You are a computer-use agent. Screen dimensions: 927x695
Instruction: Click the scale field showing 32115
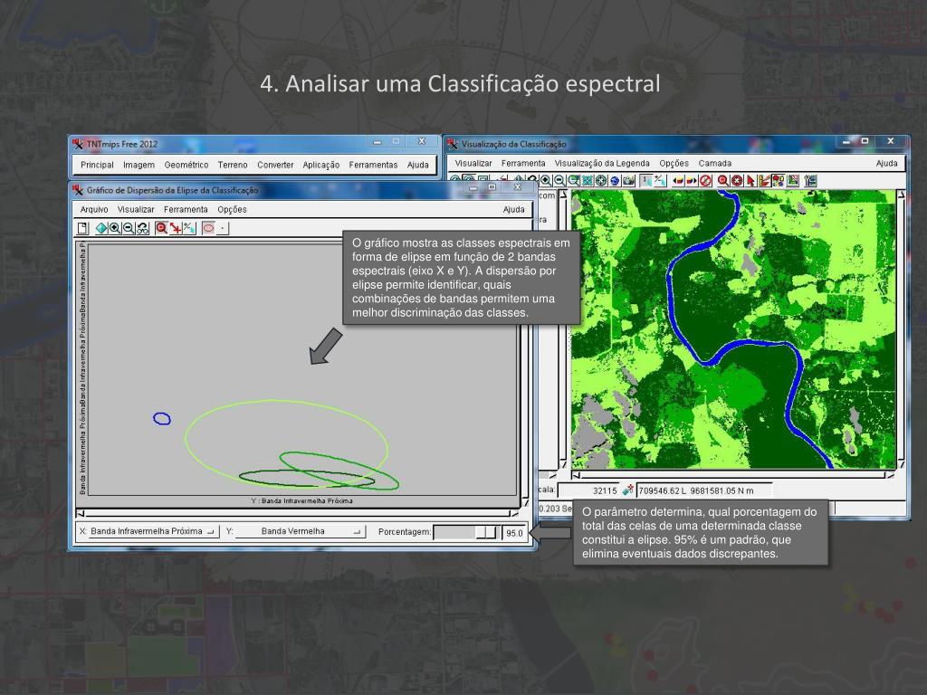[588, 490]
